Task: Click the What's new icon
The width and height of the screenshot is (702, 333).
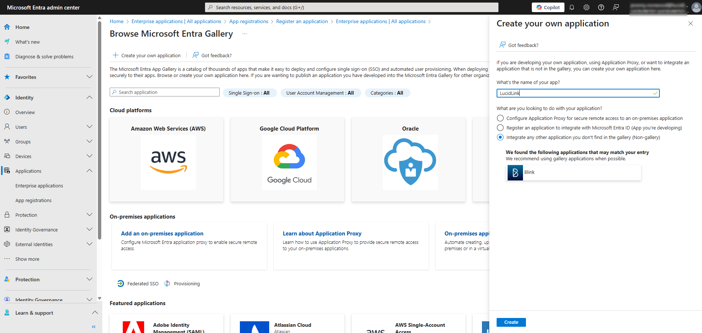Action: coord(7,42)
